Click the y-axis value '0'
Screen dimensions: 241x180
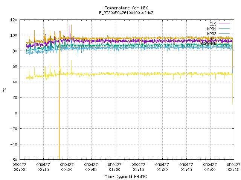point(16,113)
